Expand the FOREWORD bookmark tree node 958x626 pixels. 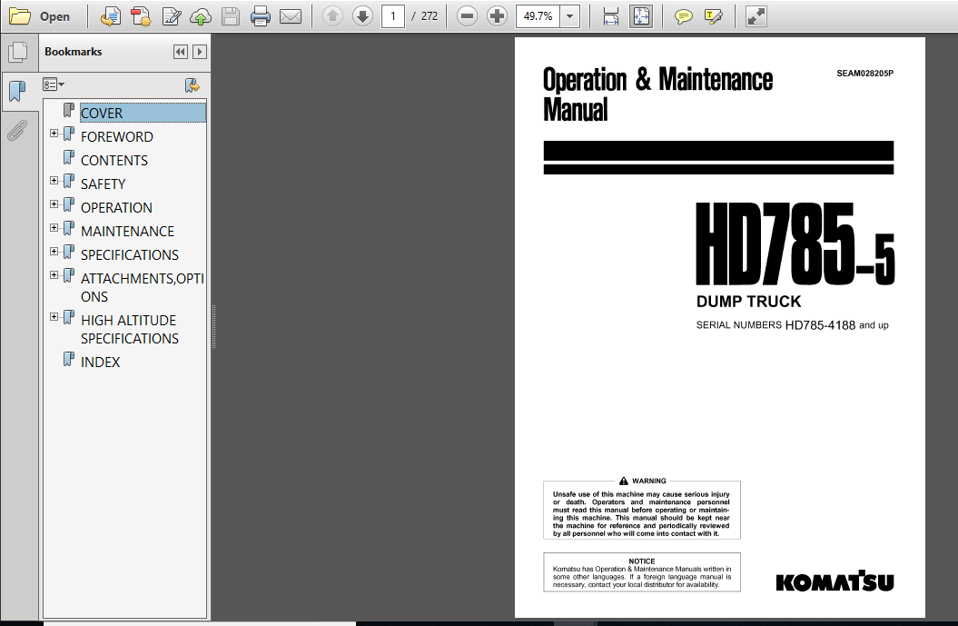coord(54,134)
